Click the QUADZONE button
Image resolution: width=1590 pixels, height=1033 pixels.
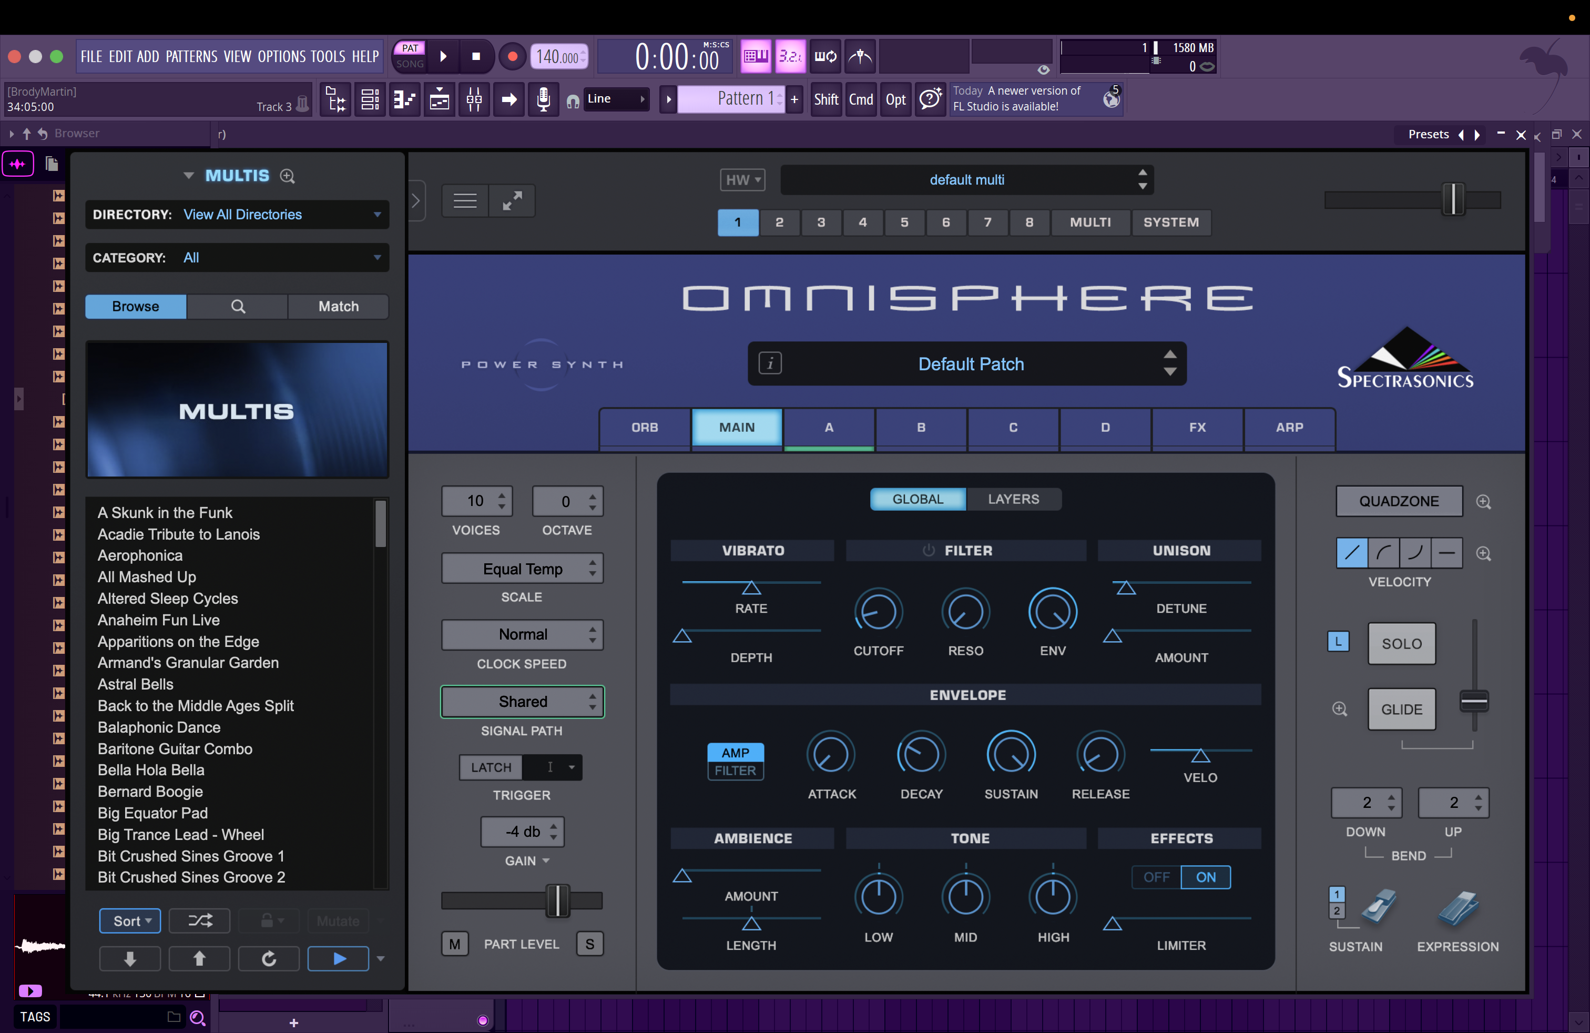(x=1399, y=501)
